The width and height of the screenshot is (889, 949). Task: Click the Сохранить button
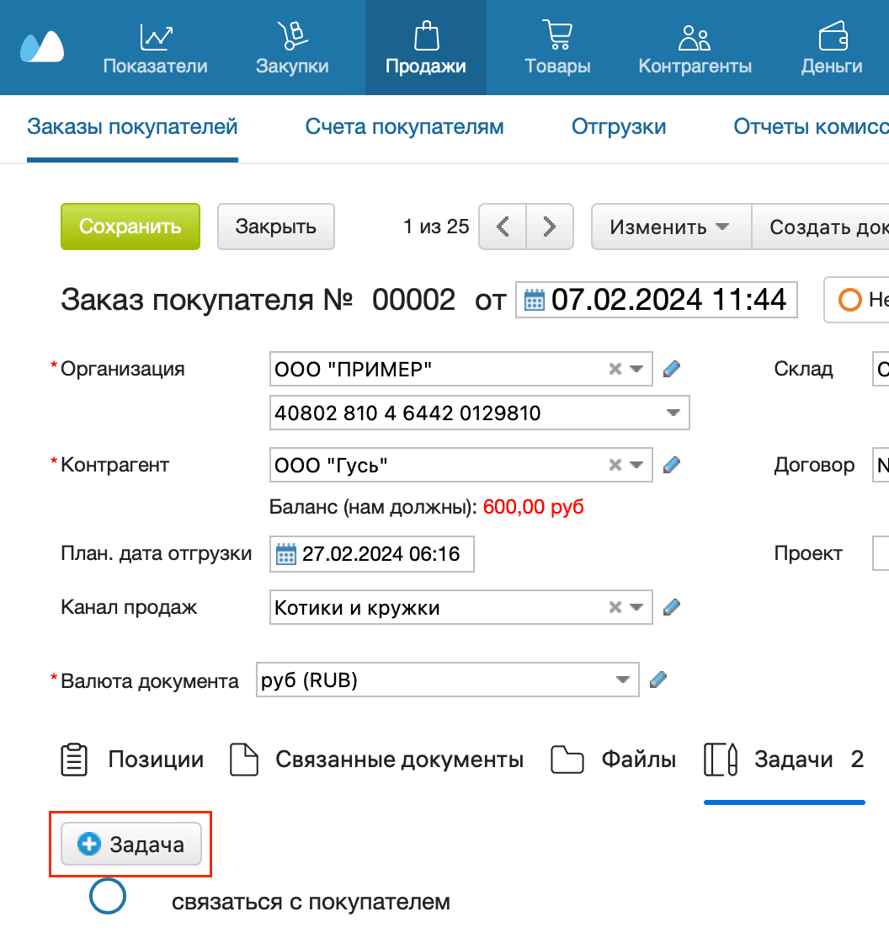[x=130, y=227]
